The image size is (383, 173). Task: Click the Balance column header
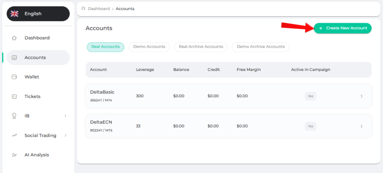pyautogui.click(x=181, y=70)
